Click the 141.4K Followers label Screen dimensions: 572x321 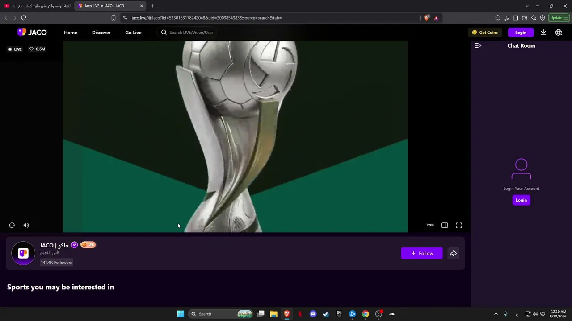[x=56, y=263]
